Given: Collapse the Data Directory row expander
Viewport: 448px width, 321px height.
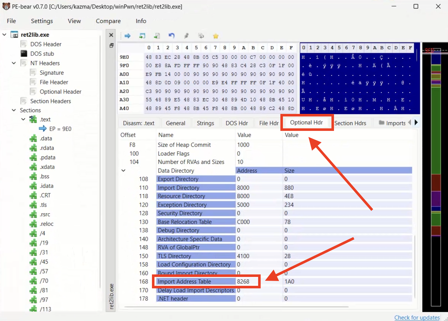Looking at the screenshot, I should tap(123, 170).
